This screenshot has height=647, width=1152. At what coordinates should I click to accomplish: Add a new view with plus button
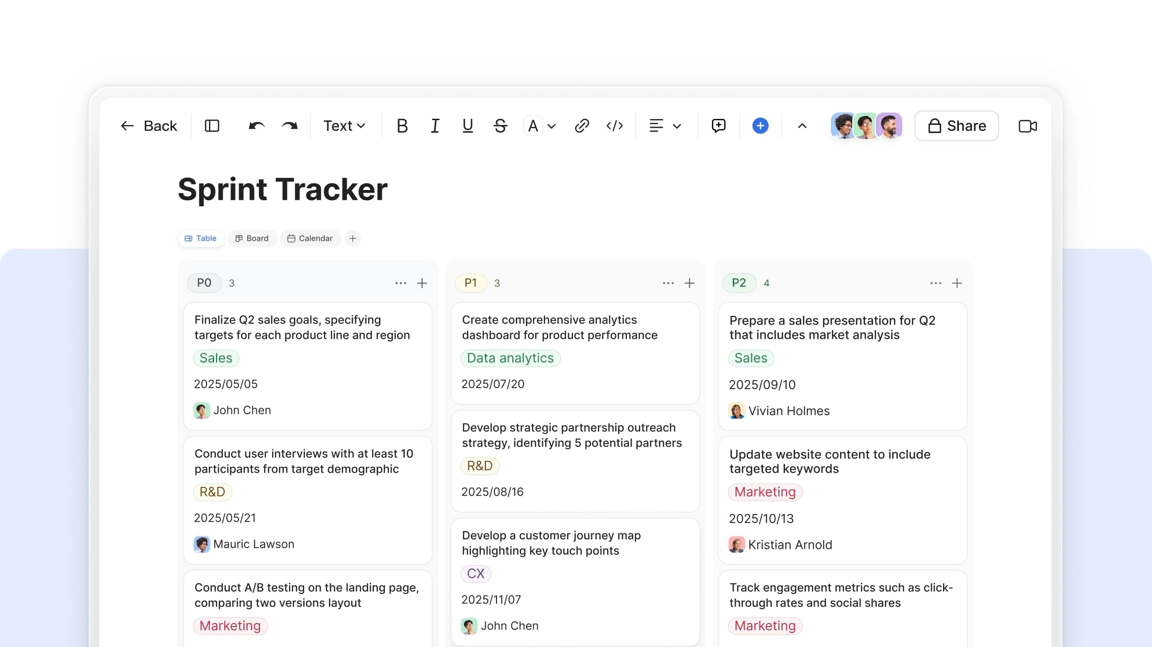pos(353,238)
